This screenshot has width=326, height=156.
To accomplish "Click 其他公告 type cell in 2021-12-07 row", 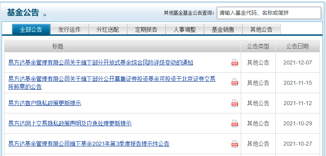I will (x=258, y=62).
